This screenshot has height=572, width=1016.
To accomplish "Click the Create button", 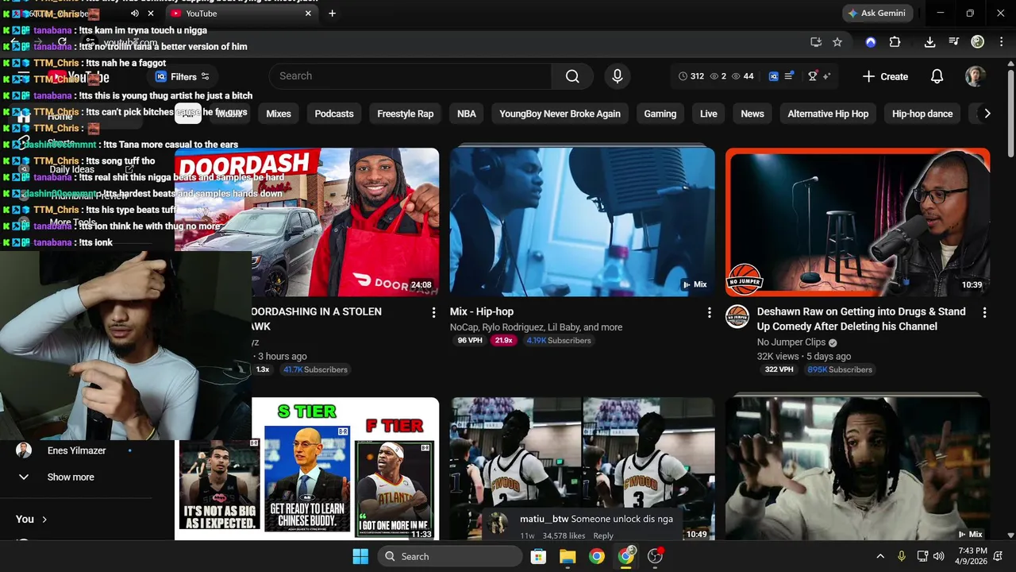I will [885, 76].
